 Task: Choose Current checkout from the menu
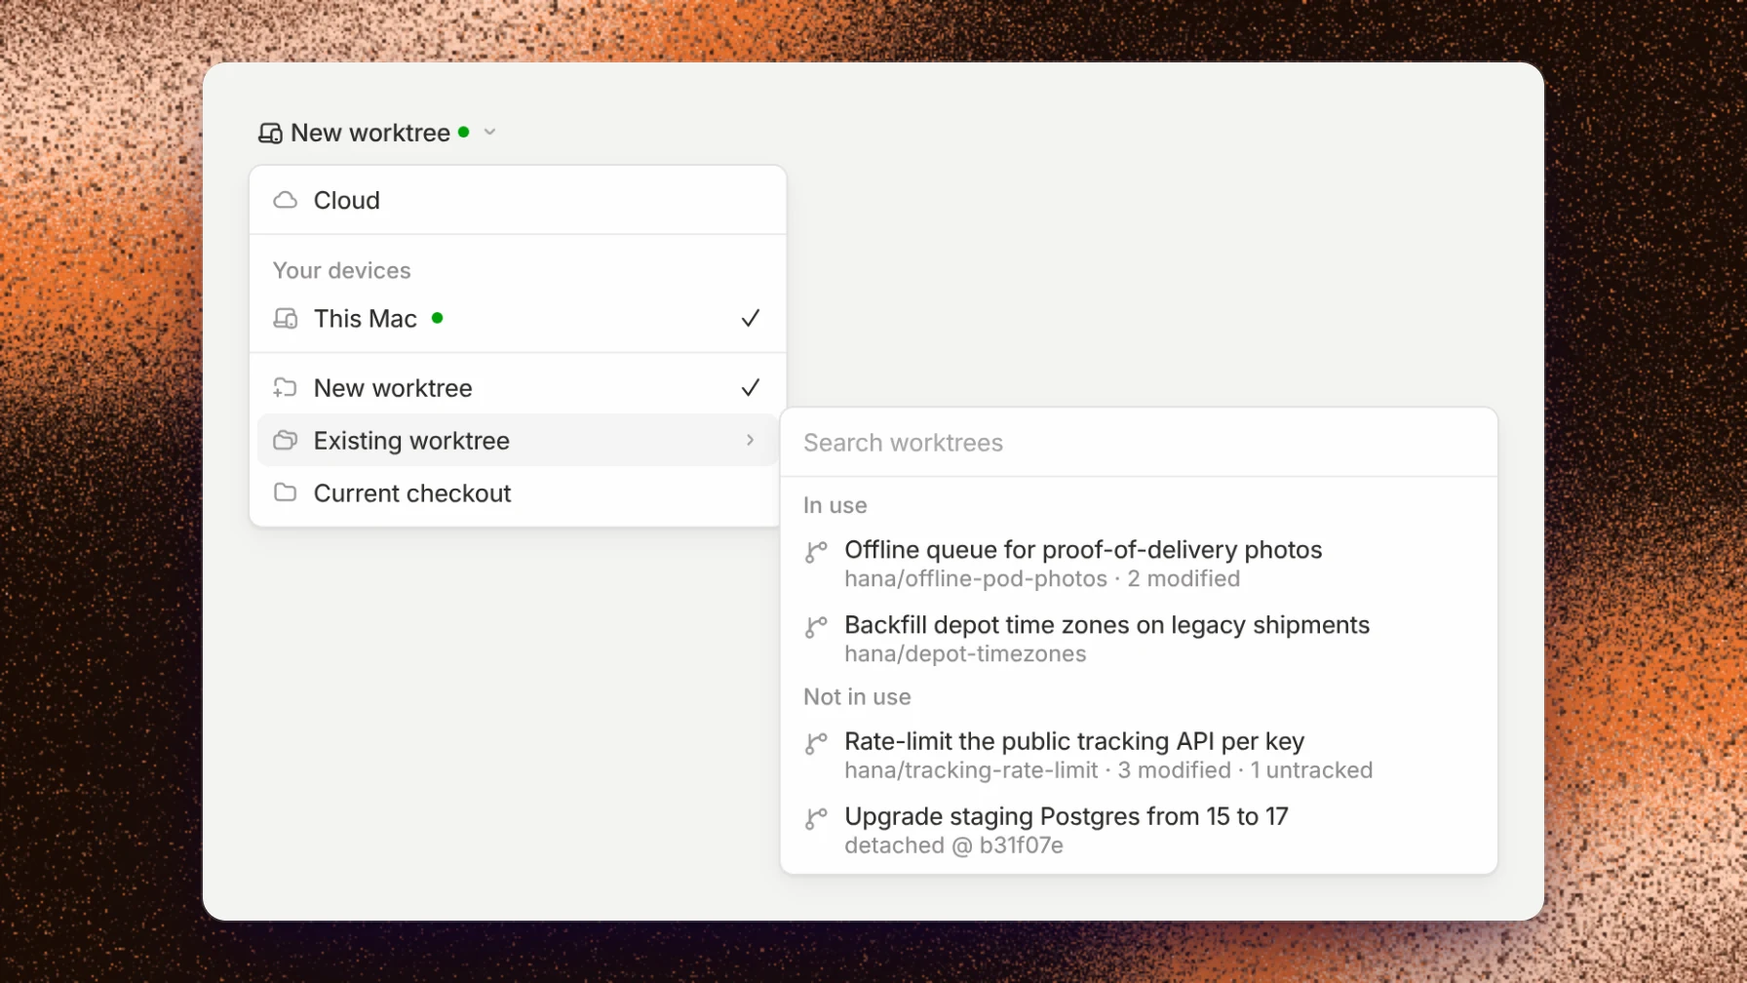518,492
